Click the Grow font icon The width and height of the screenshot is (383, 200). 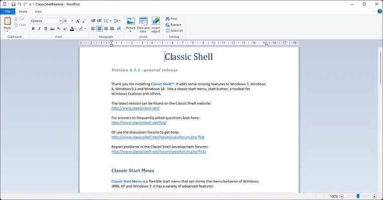click(x=78, y=21)
